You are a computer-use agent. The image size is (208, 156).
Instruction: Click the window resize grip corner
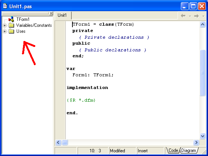pos(204,152)
